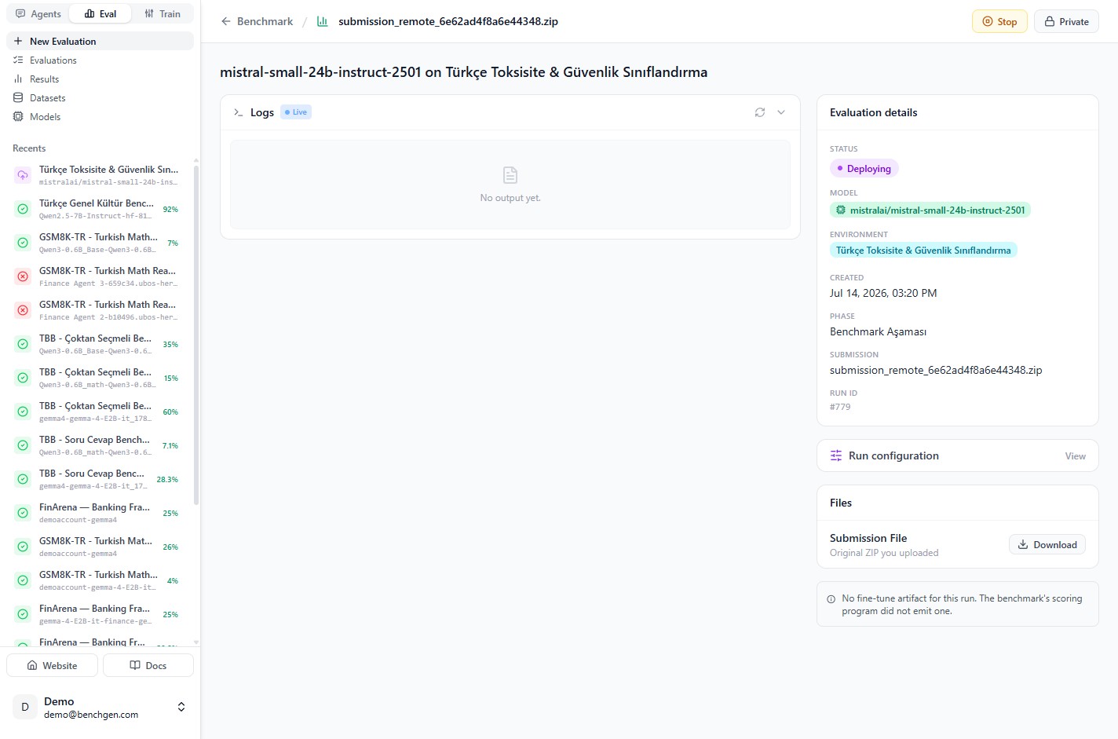Click the Models chip icon
Viewport: 1118px width, 739px height.
(x=18, y=117)
